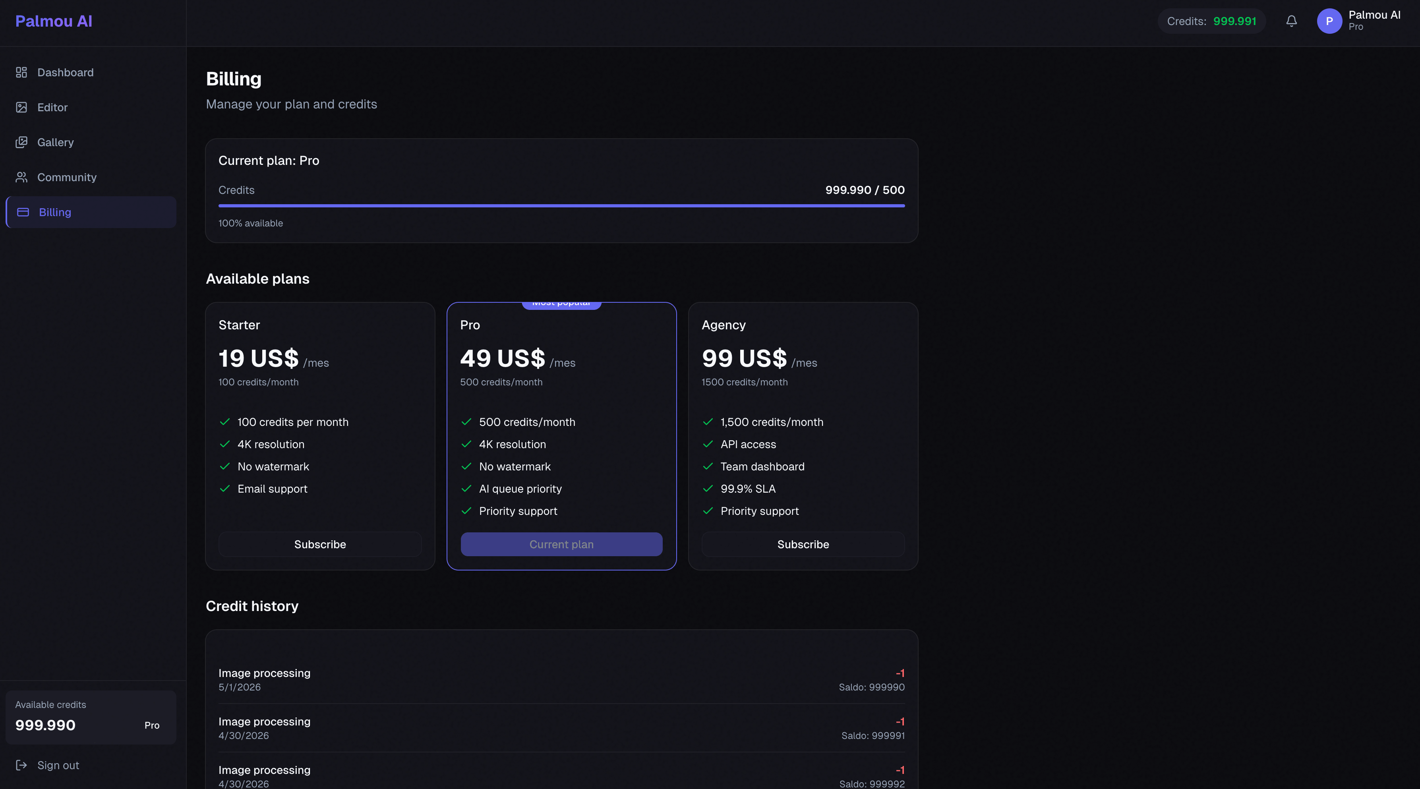Click the Community people icon

21,177
